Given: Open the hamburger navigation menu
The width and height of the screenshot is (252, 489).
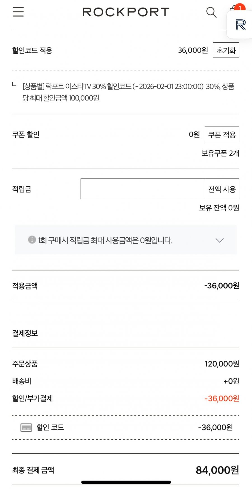Looking at the screenshot, I should click(x=18, y=12).
